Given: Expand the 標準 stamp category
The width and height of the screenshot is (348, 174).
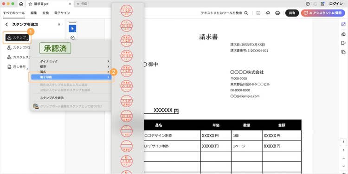Looking at the screenshot, I should [x=72, y=66].
